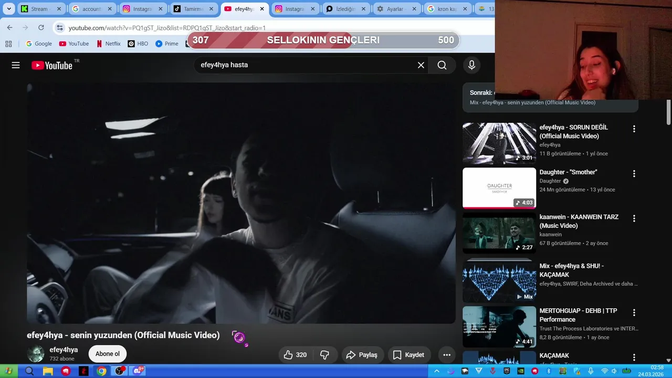
Task: Open the YouTube bookmark
Action: pyautogui.click(x=73, y=44)
